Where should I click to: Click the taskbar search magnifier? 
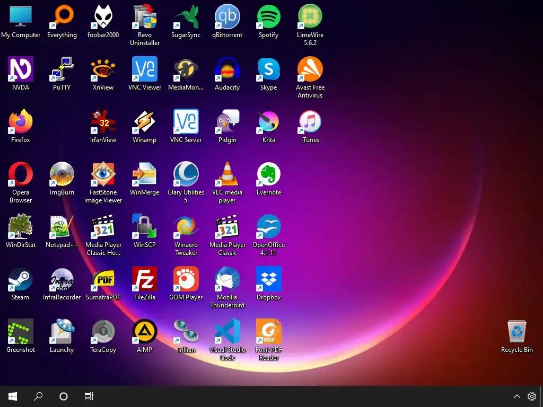point(38,396)
